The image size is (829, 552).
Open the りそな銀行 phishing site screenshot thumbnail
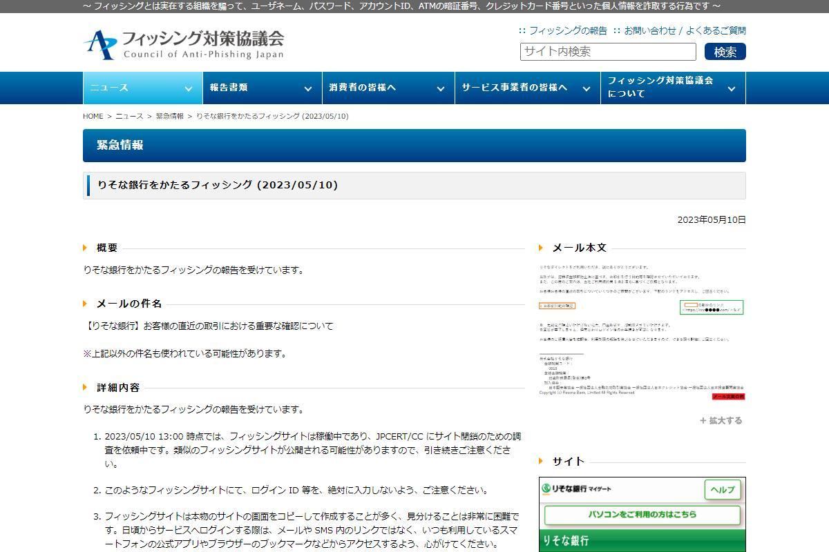[642, 514]
